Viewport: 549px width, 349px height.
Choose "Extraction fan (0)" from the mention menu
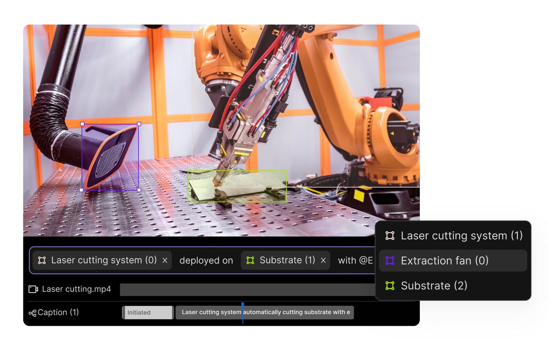[453, 260]
